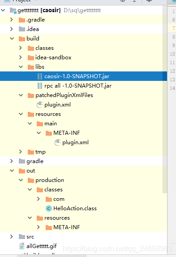
Task: Collapse the getttttttt project root node
Action: click(x=3, y=10)
